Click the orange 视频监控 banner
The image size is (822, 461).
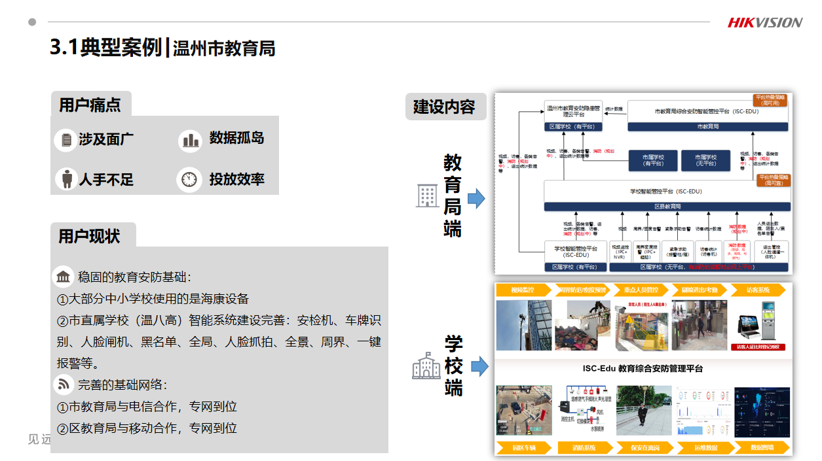pyautogui.click(x=523, y=290)
